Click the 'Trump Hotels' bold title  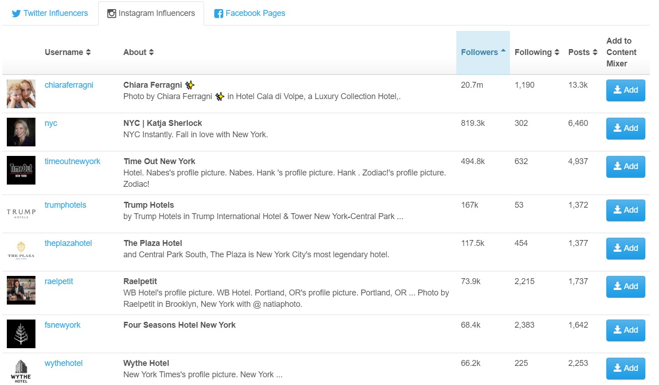(149, 205)
